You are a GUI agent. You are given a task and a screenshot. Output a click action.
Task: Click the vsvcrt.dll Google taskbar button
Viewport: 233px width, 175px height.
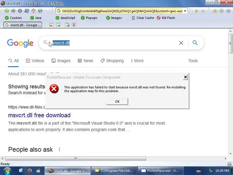(68, 171)
